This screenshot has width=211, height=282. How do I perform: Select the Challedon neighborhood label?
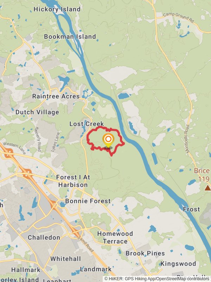point(44,237)
